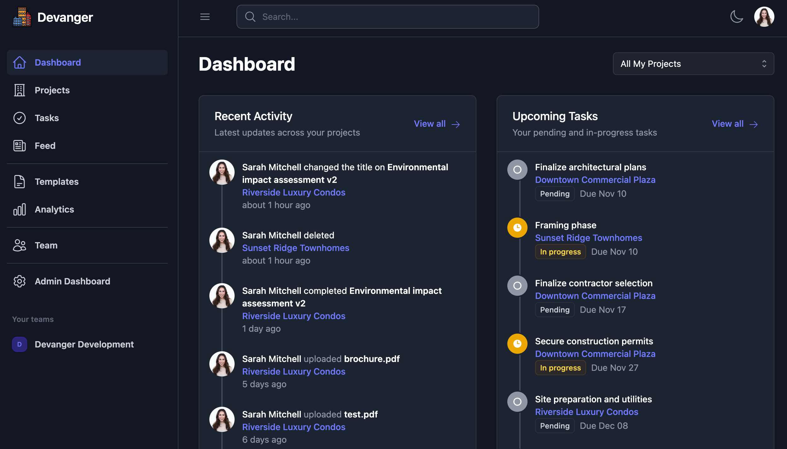Screen dimensions: 787x449
Task: Open the Analytics view
Action: [x=54, y=209]
